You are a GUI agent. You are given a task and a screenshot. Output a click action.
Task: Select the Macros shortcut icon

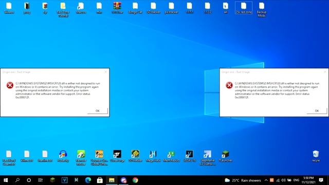click(x=81, y=8)
